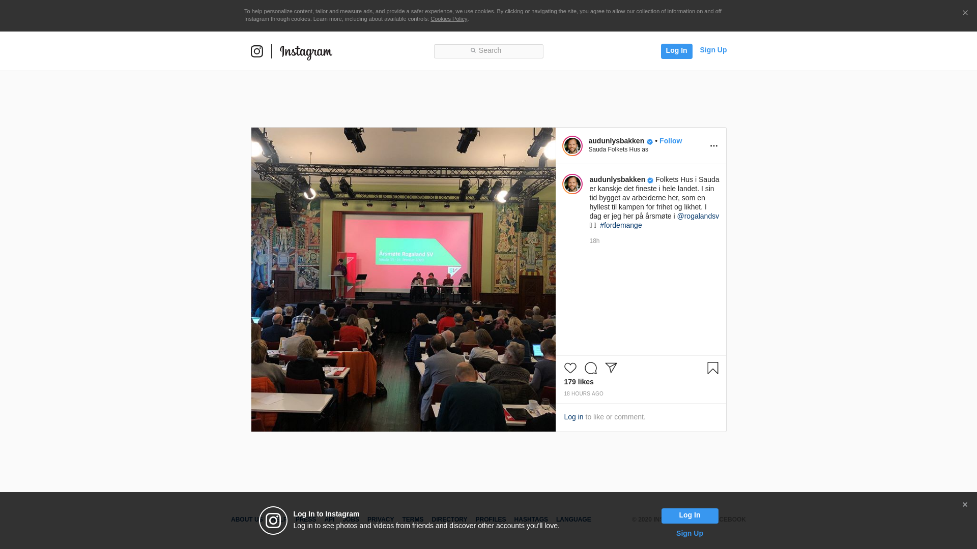
Task: Open the post more options menu
Action: 713,146
